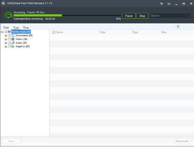Open the title bar dropdown menu icon
Viewport: 194px width, 147px height.
169,4
